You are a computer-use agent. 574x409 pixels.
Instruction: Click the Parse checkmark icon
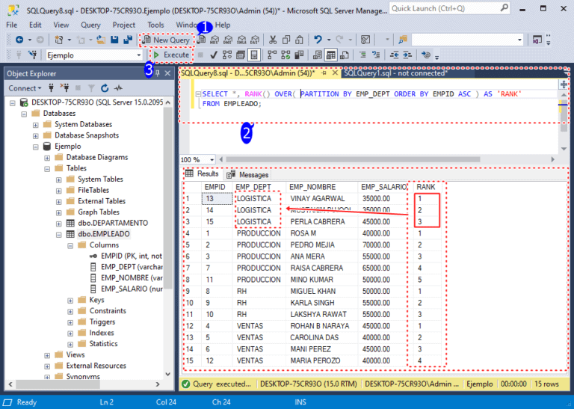[214, 55]
